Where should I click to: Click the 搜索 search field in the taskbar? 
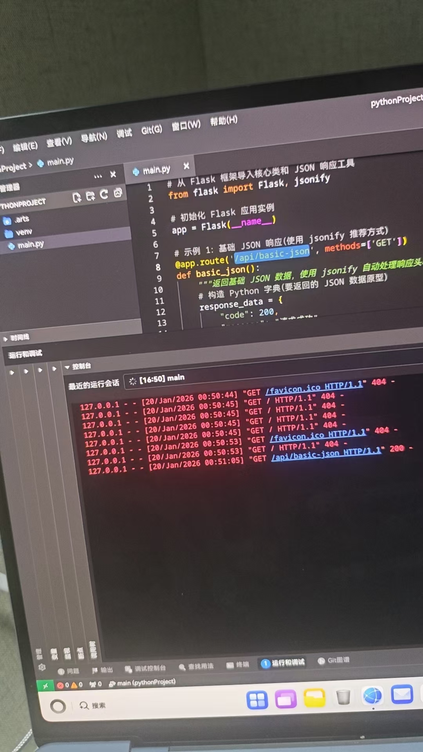pos(93,705)
